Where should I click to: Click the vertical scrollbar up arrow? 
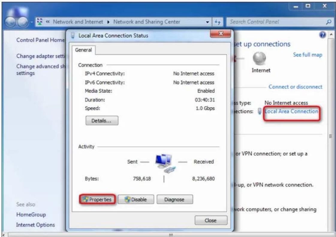[x=331, y=34]
